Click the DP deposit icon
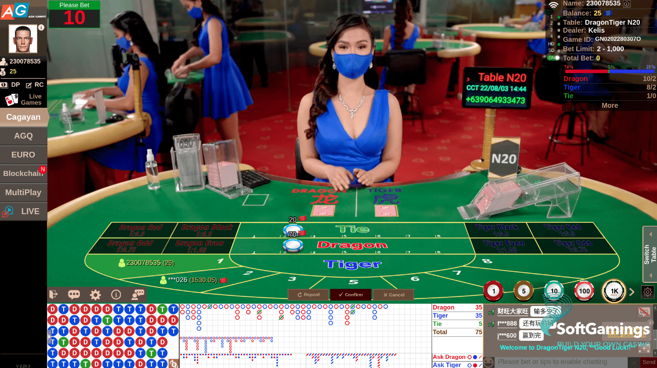This screenshot has width=657, height=368. [4, 85]
